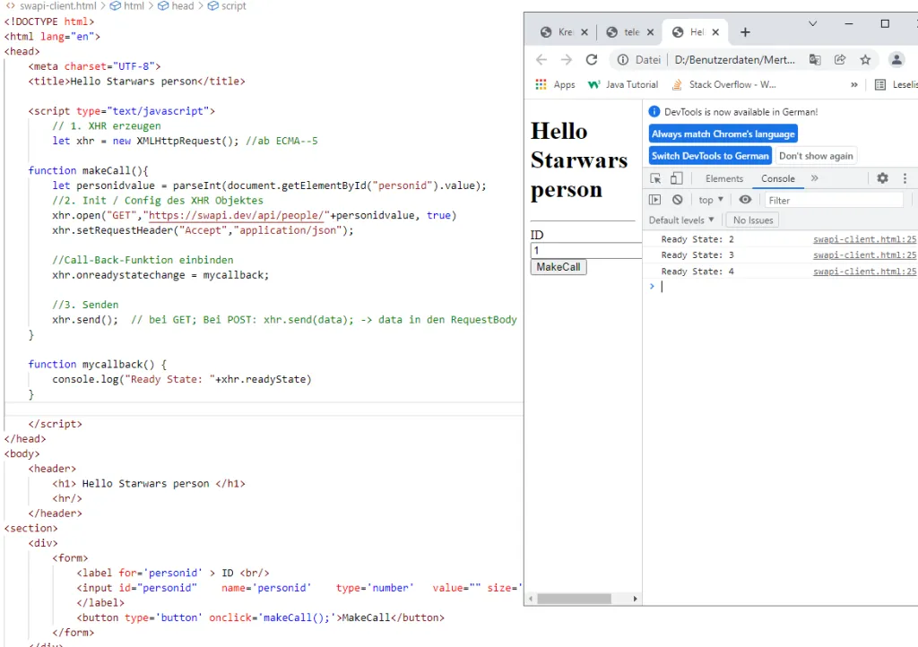Open the Apps grid shortcut in bookmarks bar
Image resolution: width=918 pixels, height=647 pixels.
click(x=555, y=85)
